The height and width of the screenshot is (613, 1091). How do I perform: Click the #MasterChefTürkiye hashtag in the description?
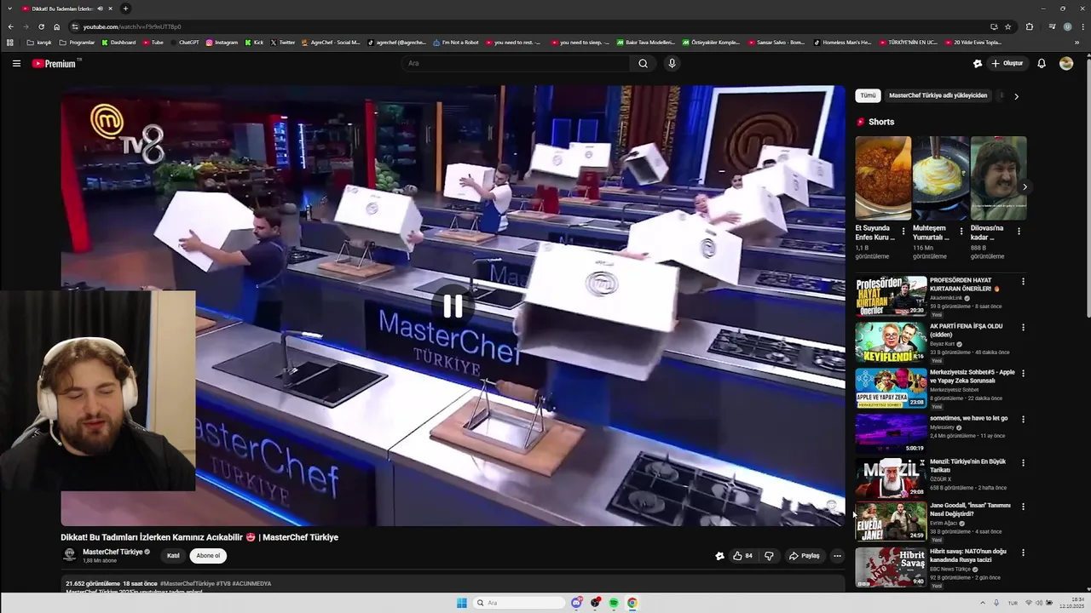coord(188,584)
